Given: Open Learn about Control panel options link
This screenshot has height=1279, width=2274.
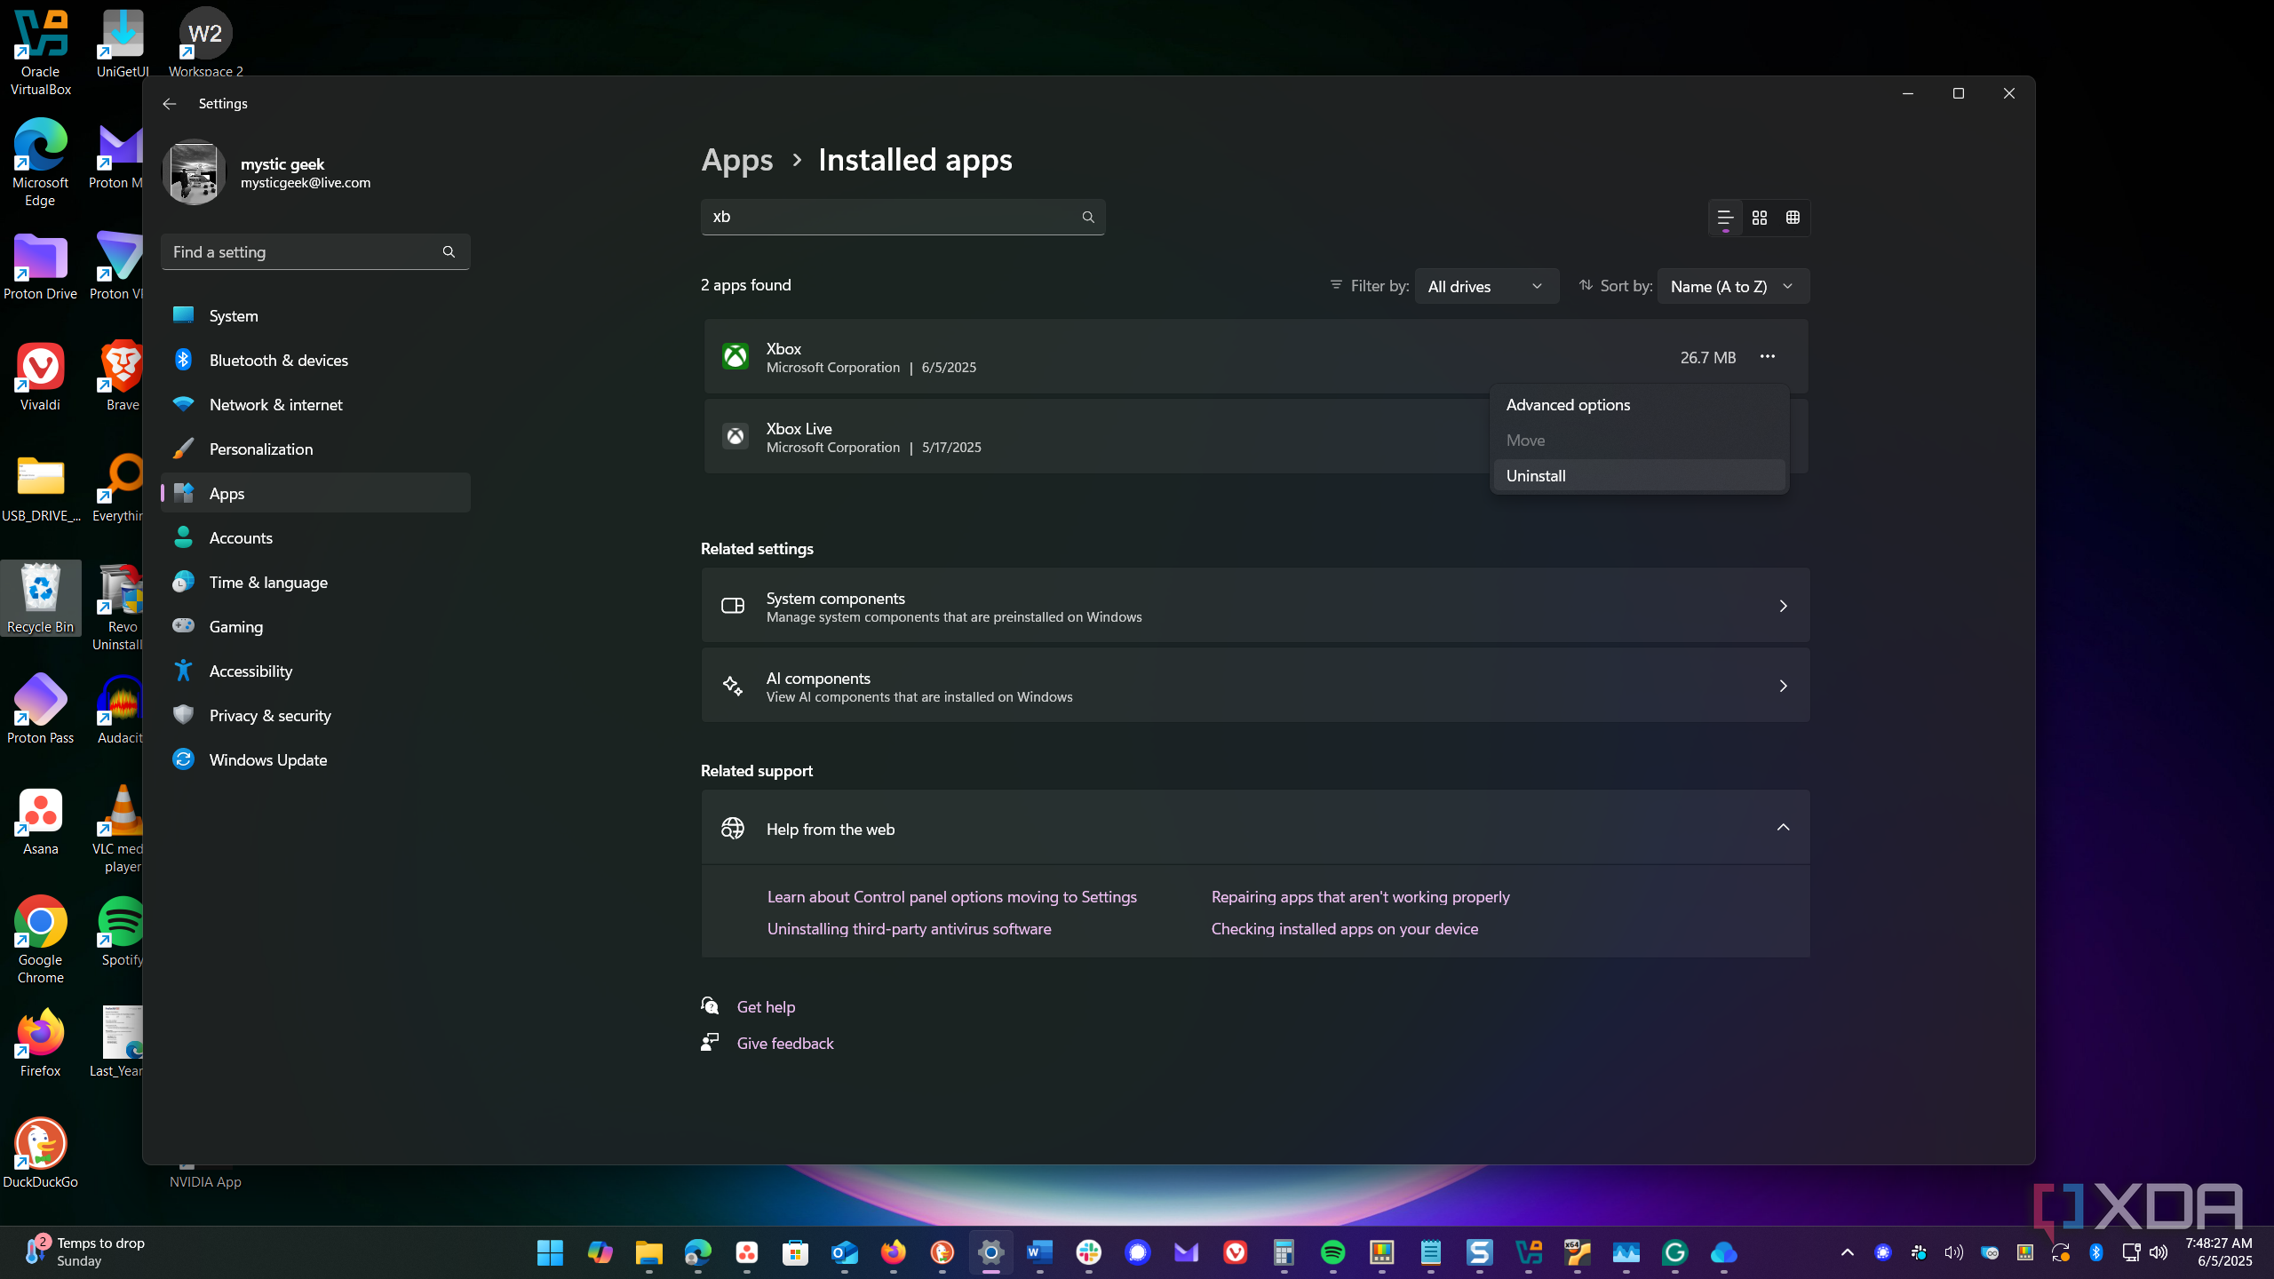Looking at the screenshot, I should [952, 897].
